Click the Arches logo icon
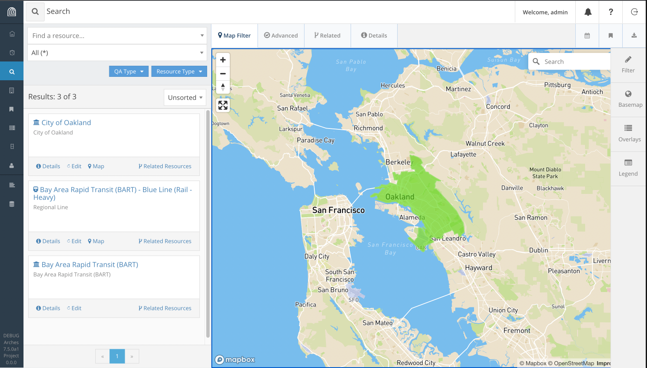This screenshot has width=647, height=368. 12,12
